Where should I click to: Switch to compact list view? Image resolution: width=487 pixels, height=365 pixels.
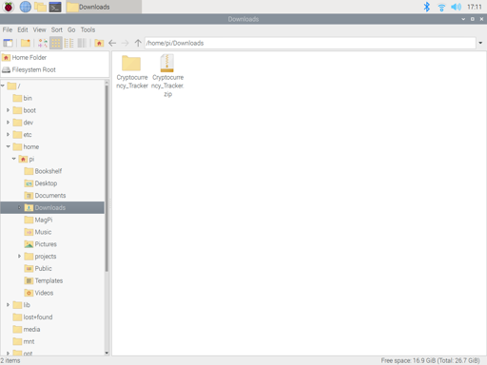tap(68, 43)
